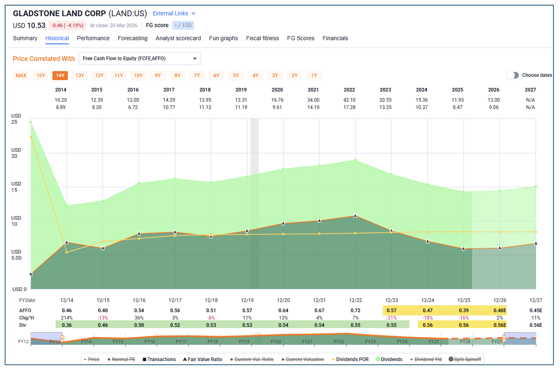Toggle Dividends POR legend dot
The image size is (560, 371).
333,359
